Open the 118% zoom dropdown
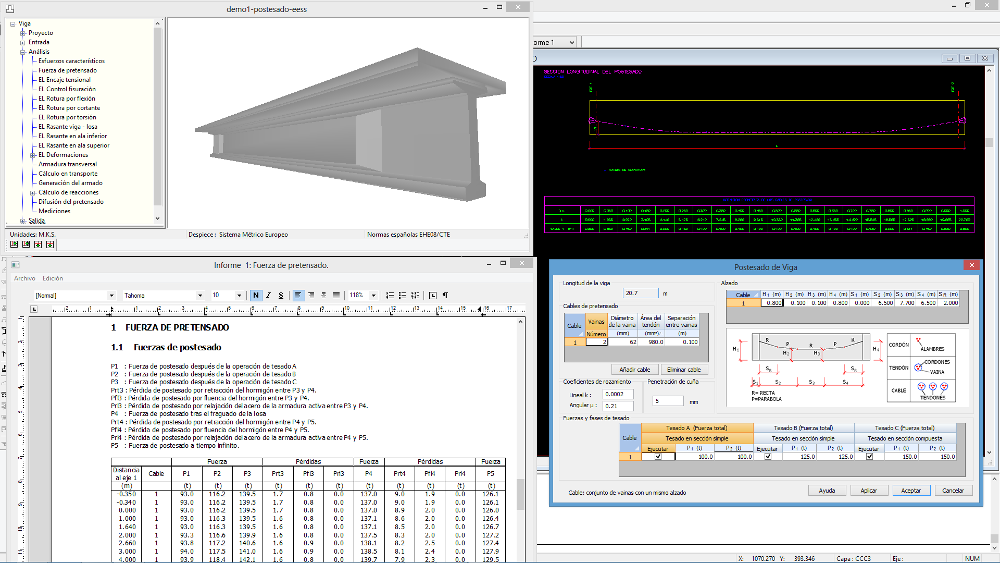This screenshot has width=1000, height=563. (373, 296)
